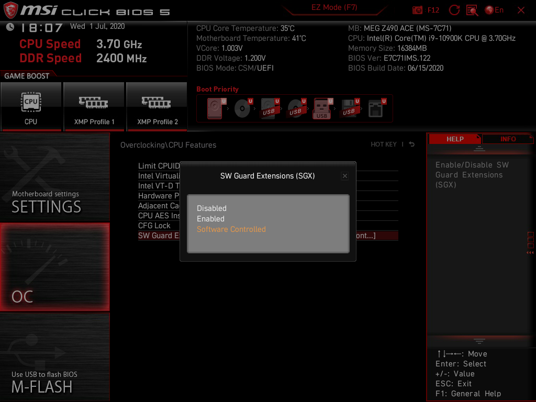This screenshot has width=536, height=402.
Task: Choose Software Controlled for SGX
Action: click(231, 229)
